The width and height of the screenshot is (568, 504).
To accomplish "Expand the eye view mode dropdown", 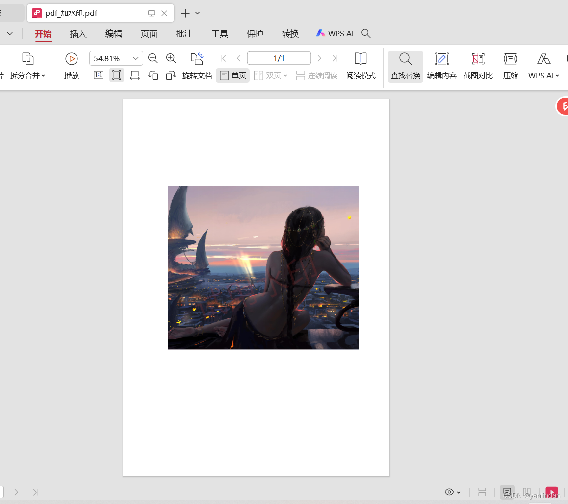I will [459, 492].
